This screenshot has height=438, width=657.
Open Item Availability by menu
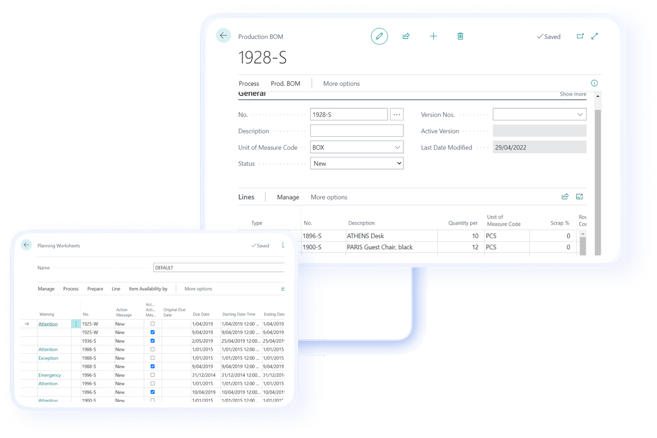coord(148,289)
